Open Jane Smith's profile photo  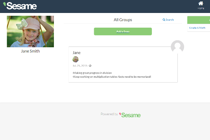coord(30,31)
